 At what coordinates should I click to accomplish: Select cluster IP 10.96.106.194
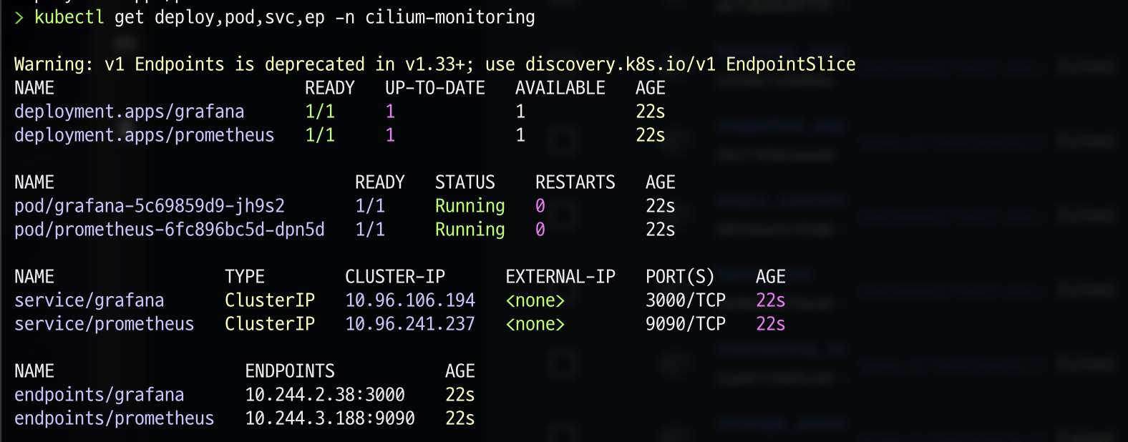[410, 300]
